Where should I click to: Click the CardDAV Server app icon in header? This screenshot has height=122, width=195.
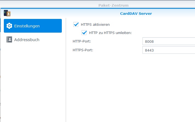coord(7,13)
